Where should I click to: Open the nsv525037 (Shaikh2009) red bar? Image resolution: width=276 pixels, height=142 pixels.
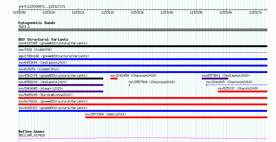click(x=243, y=91)
